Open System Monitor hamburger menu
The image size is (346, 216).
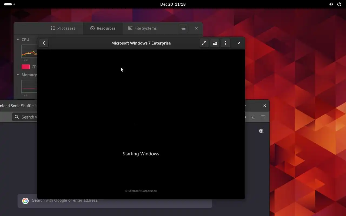[184, 28]
